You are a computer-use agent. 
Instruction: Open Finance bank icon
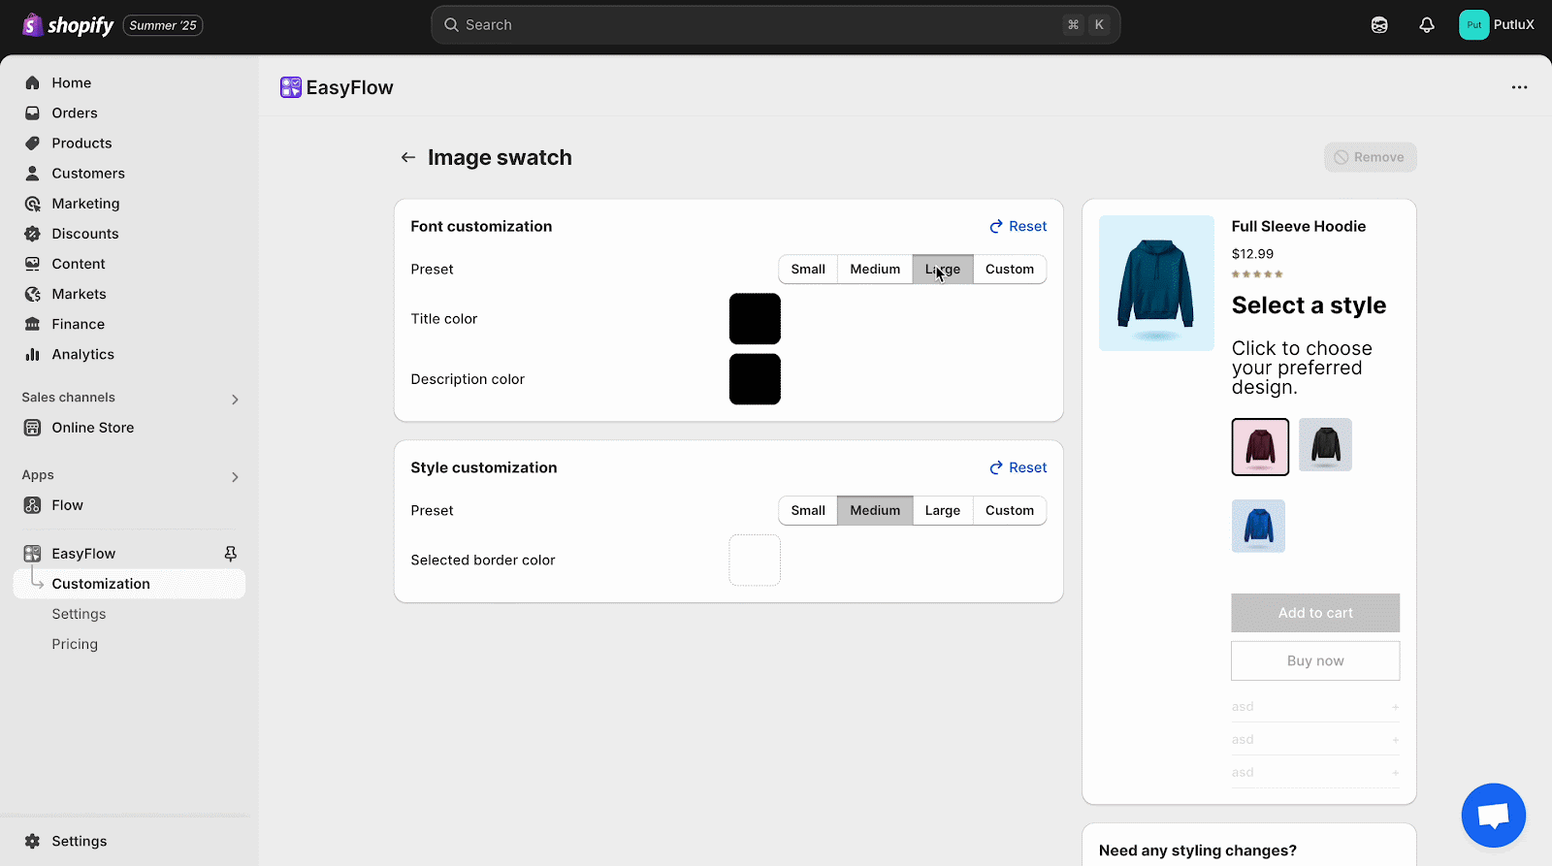pos(32,324)
